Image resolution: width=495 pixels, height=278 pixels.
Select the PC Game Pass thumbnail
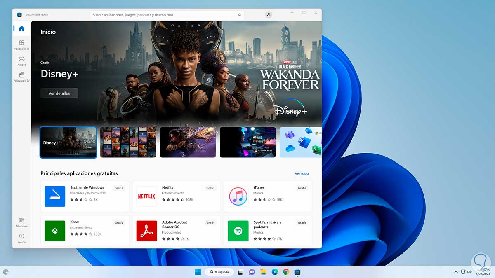point(248,142)
